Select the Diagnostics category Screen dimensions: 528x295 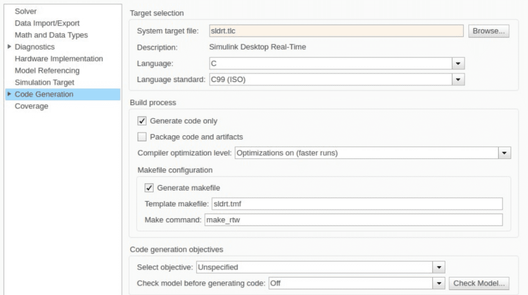(35, 47)
